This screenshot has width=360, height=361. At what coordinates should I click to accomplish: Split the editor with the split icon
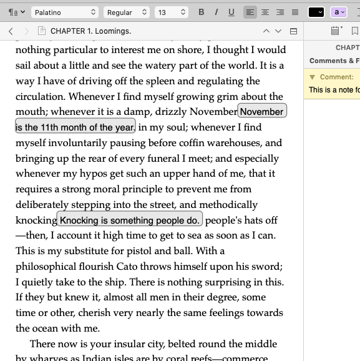coord(293,31)
